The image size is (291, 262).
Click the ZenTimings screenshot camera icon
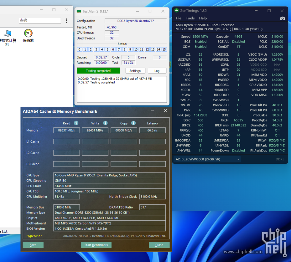coord(282,18)
